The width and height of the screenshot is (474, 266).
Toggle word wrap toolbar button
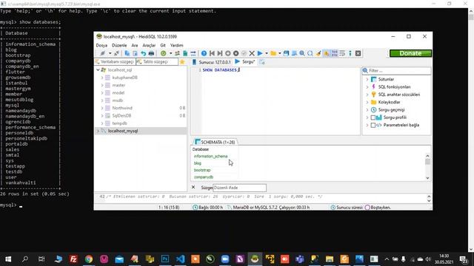coord(342,53)
